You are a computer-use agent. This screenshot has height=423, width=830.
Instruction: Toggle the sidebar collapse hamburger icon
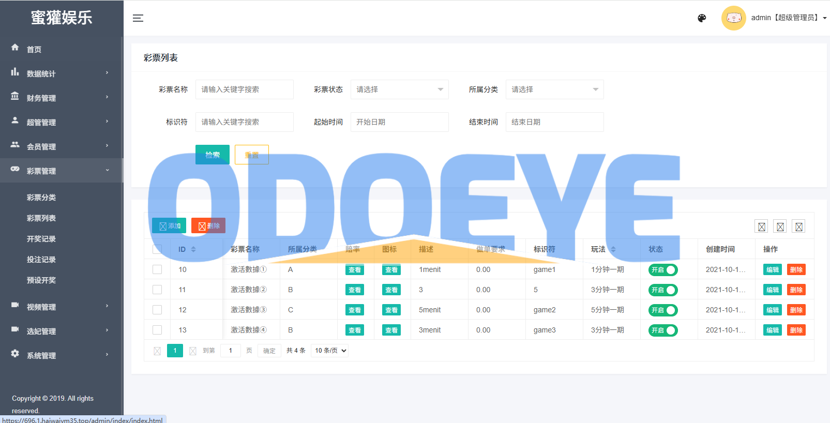point(138,18)
